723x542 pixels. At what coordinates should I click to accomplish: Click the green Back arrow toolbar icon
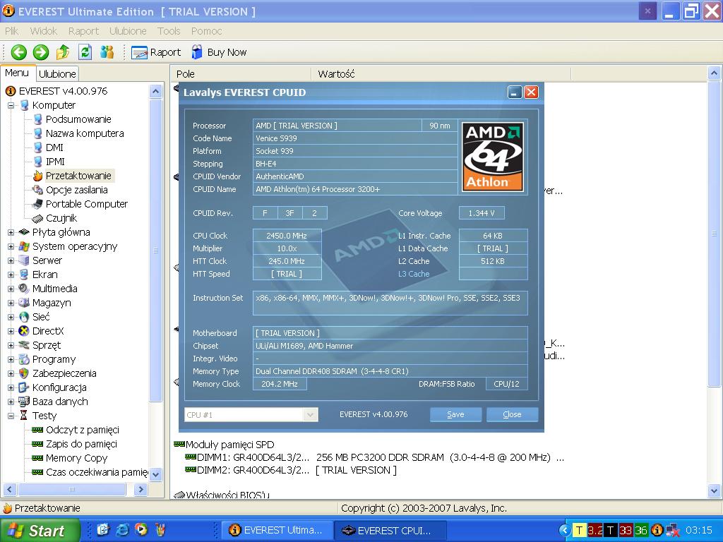click(19, 52)
